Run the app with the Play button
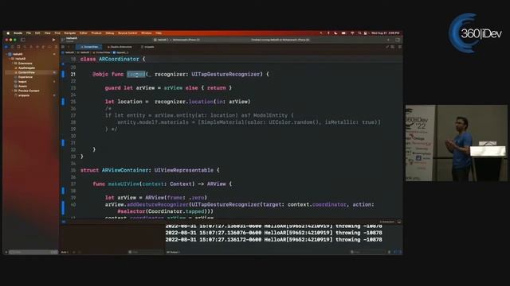Image resolution: width=510 pixels, height=286 pixels. [53, 40]
